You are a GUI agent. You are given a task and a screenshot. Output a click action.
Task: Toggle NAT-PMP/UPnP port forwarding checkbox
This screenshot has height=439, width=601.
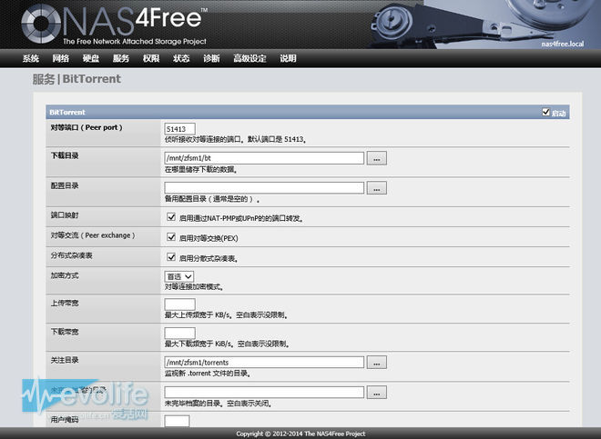[x=171, y=217]
